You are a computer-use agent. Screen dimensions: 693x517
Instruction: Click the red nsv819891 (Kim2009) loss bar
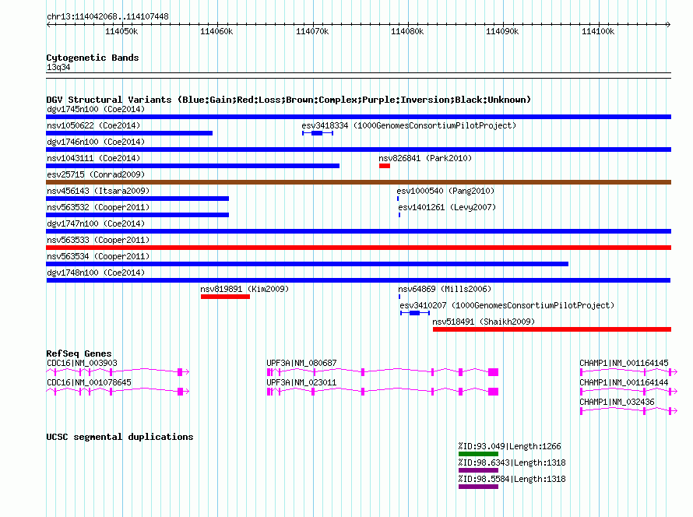pos(225,297)
